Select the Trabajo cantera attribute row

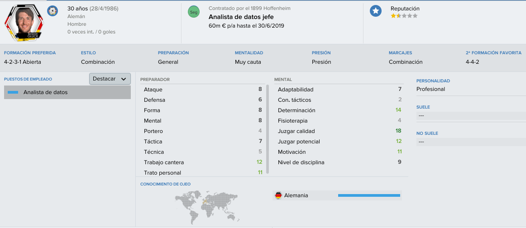pyautogui.click(x=203, y=162)
